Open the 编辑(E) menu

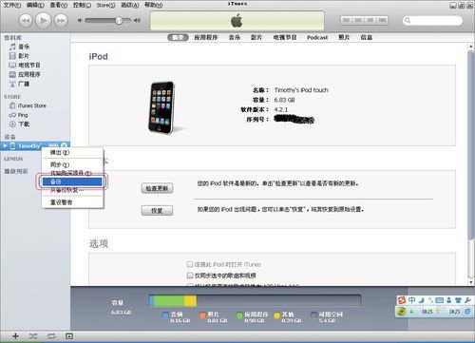point(35,5)
